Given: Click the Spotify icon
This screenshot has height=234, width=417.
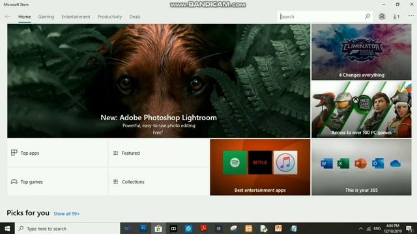Looking at the screenshot, I should pos(235,162).
